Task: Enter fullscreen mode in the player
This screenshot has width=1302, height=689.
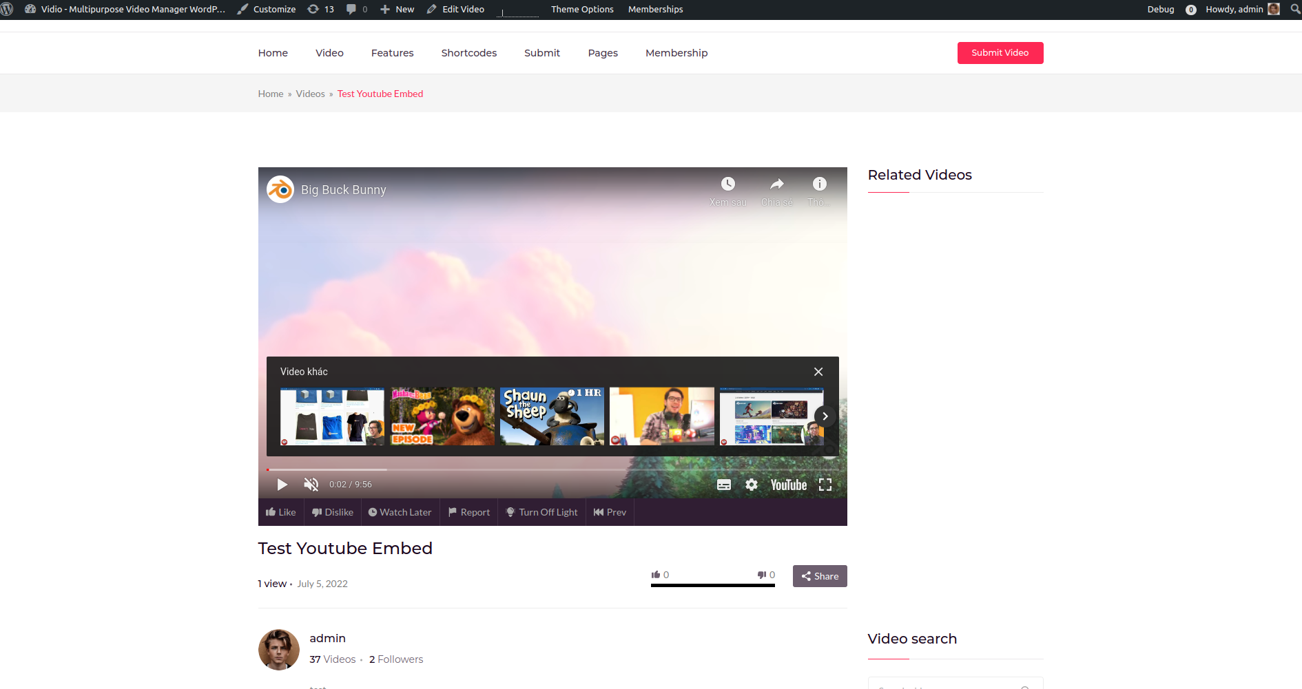Action: (825, 485)
